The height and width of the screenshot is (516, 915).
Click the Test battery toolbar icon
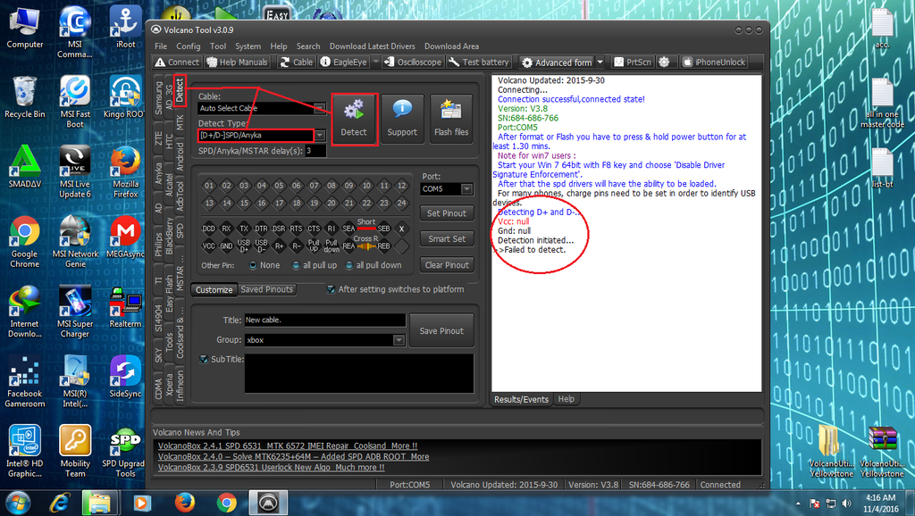(479, 62)
